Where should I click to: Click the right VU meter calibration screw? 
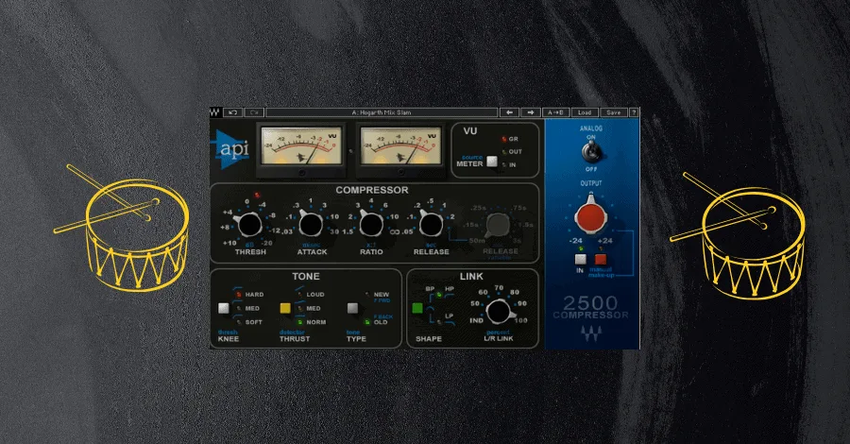(401, 173)
